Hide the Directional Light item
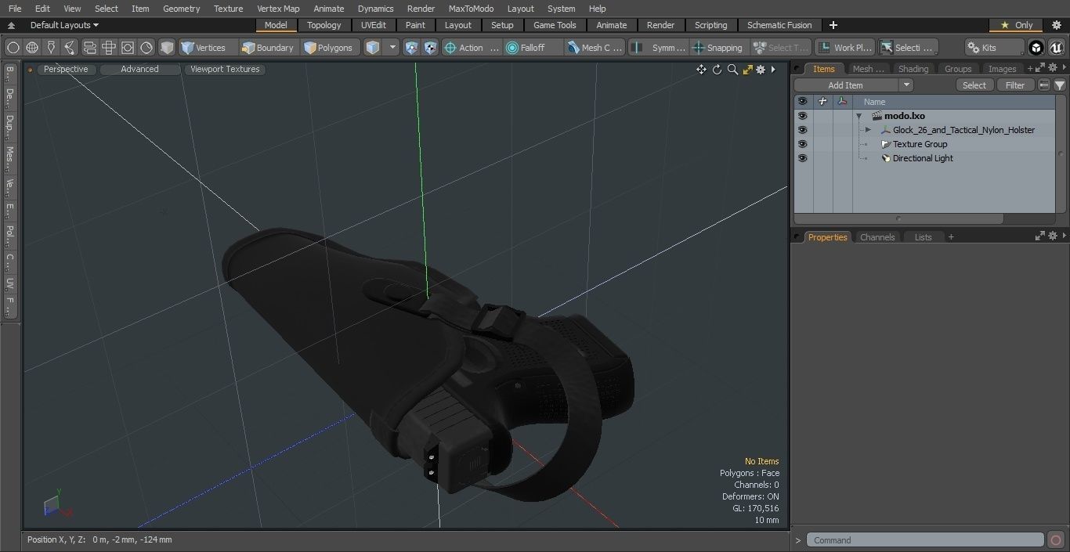Screen dimensions: 1070x552 point(802,158)
